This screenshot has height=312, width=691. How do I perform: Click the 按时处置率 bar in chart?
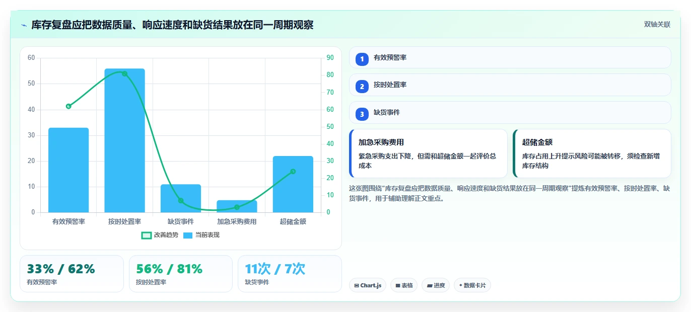point(124,140)
